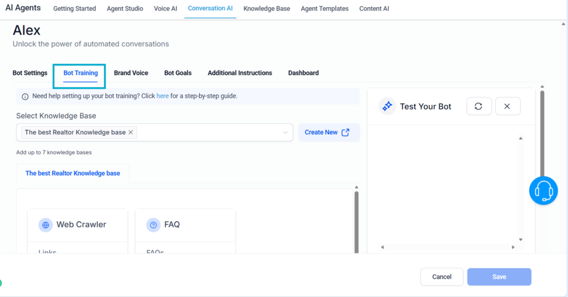
Task: Open the headset support chat icon
Action: point(543,190)
